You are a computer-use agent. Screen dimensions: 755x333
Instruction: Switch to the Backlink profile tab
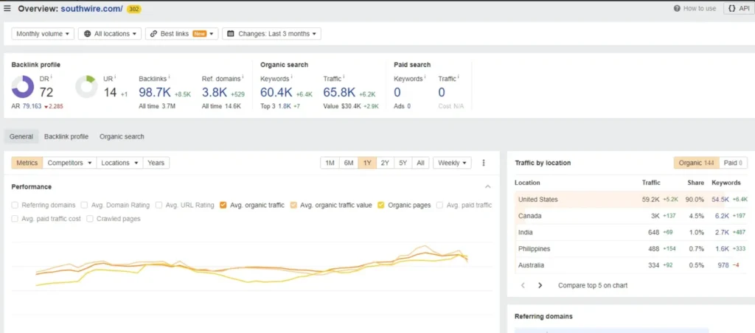pyautogui.click(x=66, y=136)
